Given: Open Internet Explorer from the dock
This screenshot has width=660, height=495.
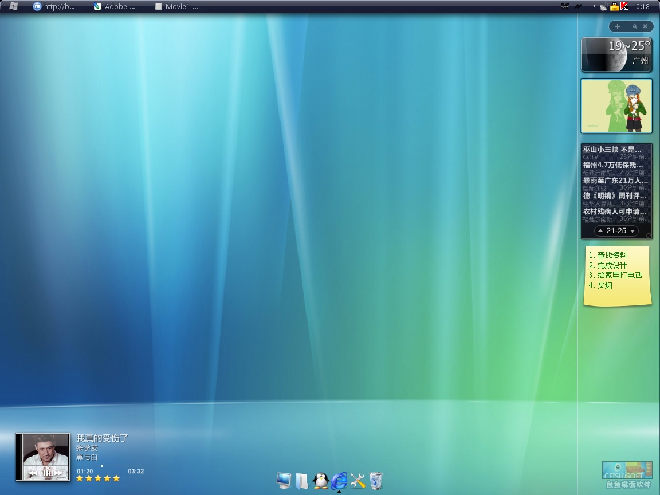Looking at the screenshot, I should pos(339,480).
